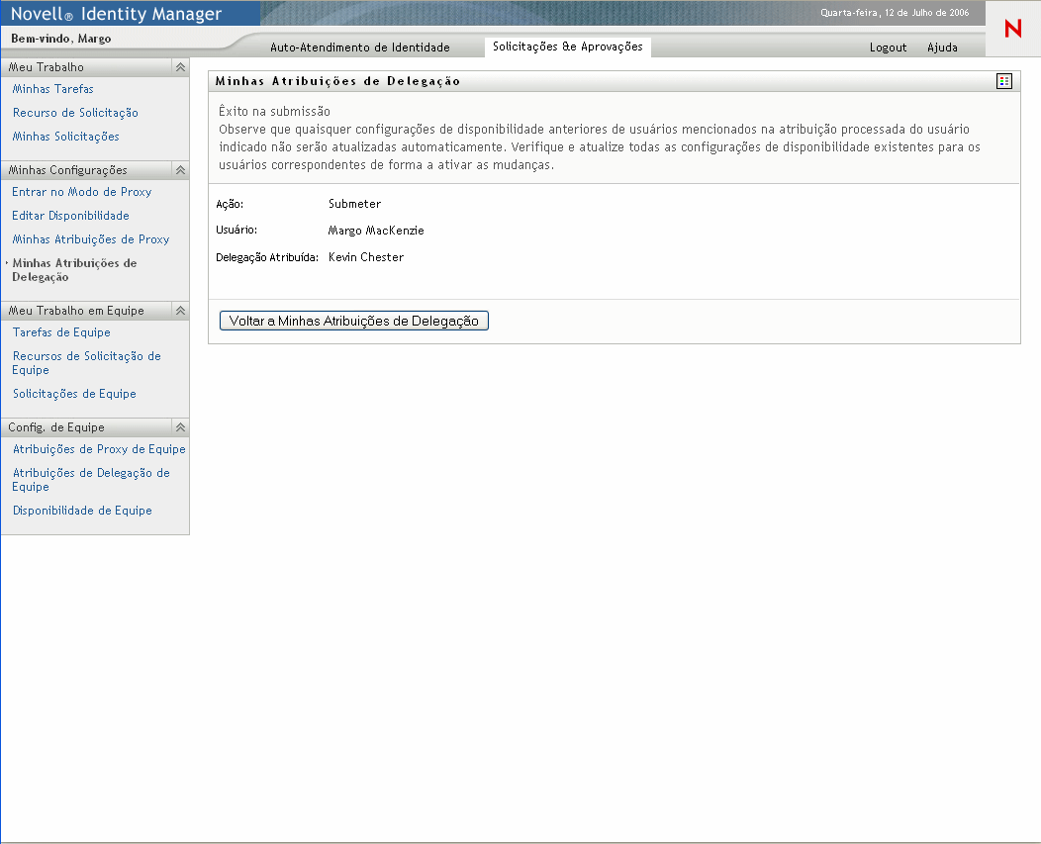This screenshot has height=844, width=1041.
Task: Select Entrar no Modo de Proxy
Action: [x=82, y=192]
